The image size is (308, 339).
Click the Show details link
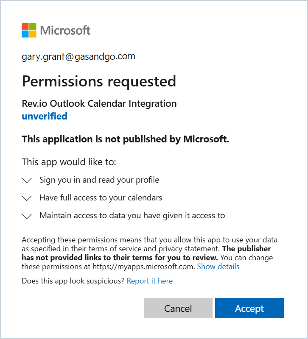tap(218, 267)
